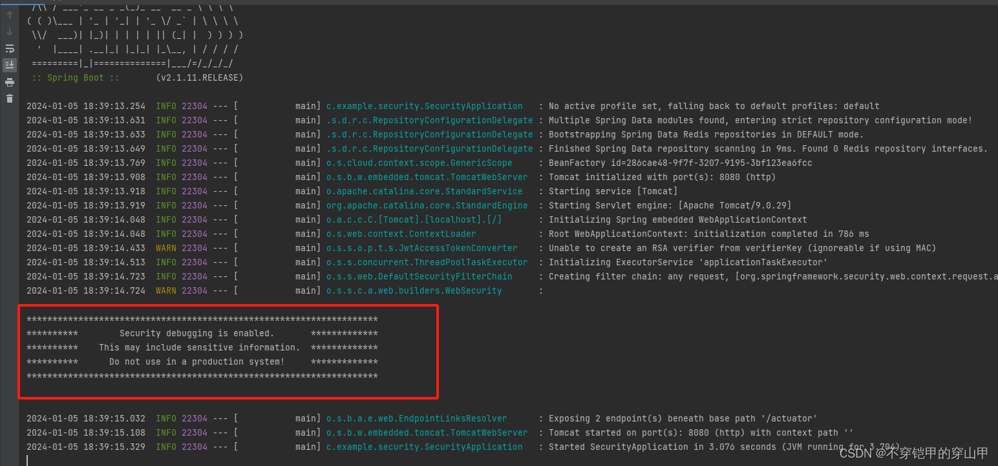998x466 pixels.
Task: Click timestamp '2024-01-05 18:39:15.329'
Action: tap(85, 447)
